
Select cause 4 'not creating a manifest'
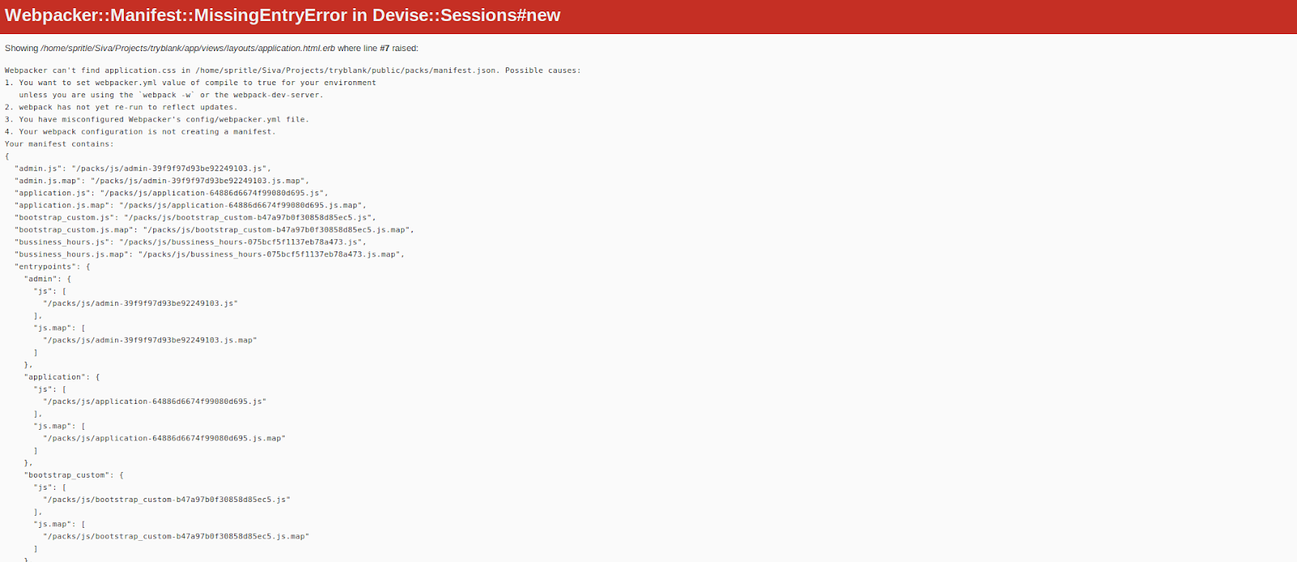[x=140, y=131]
